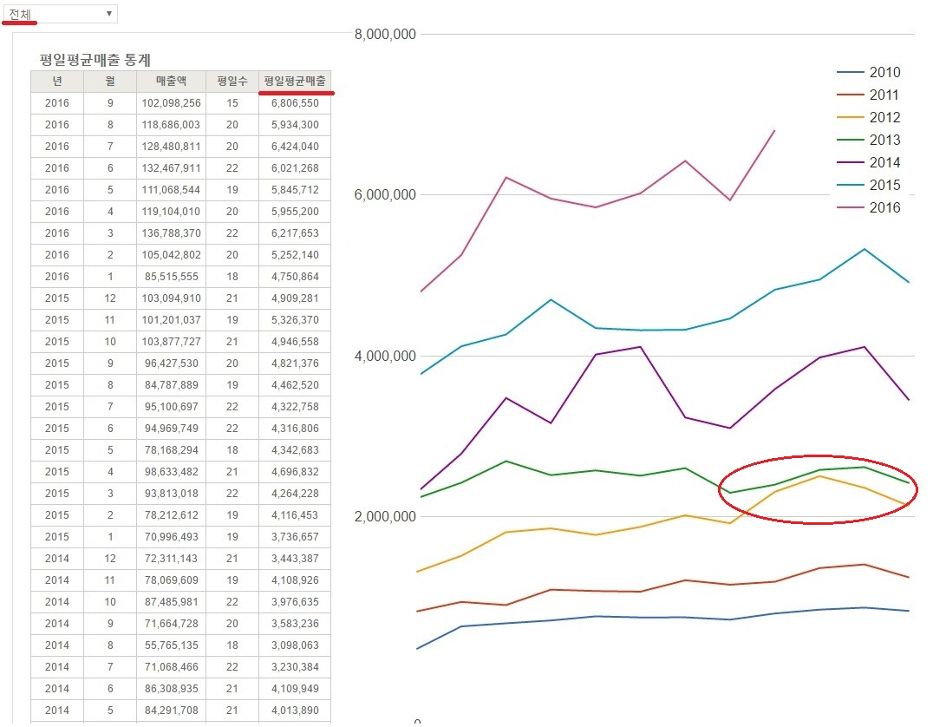Click average cell 4,821,376
933x727 pixels.
(295, 363)
